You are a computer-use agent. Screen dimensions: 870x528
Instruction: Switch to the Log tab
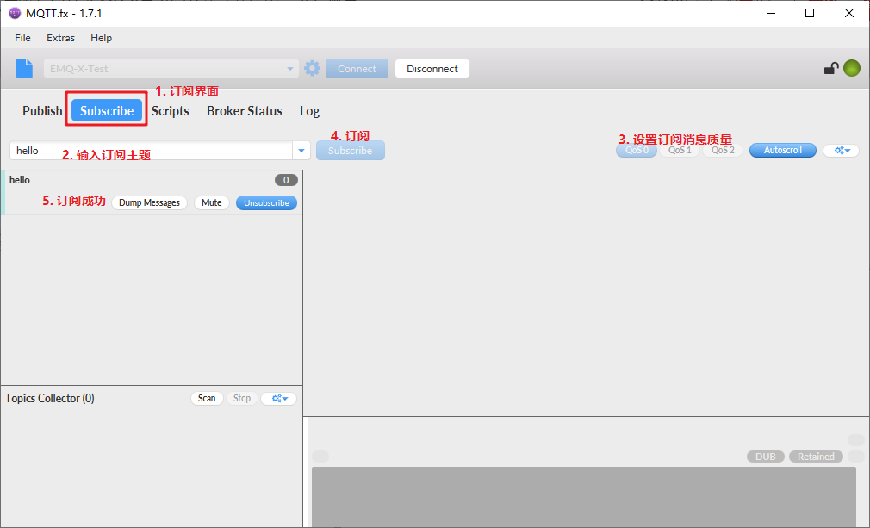(x=309, y=111)
